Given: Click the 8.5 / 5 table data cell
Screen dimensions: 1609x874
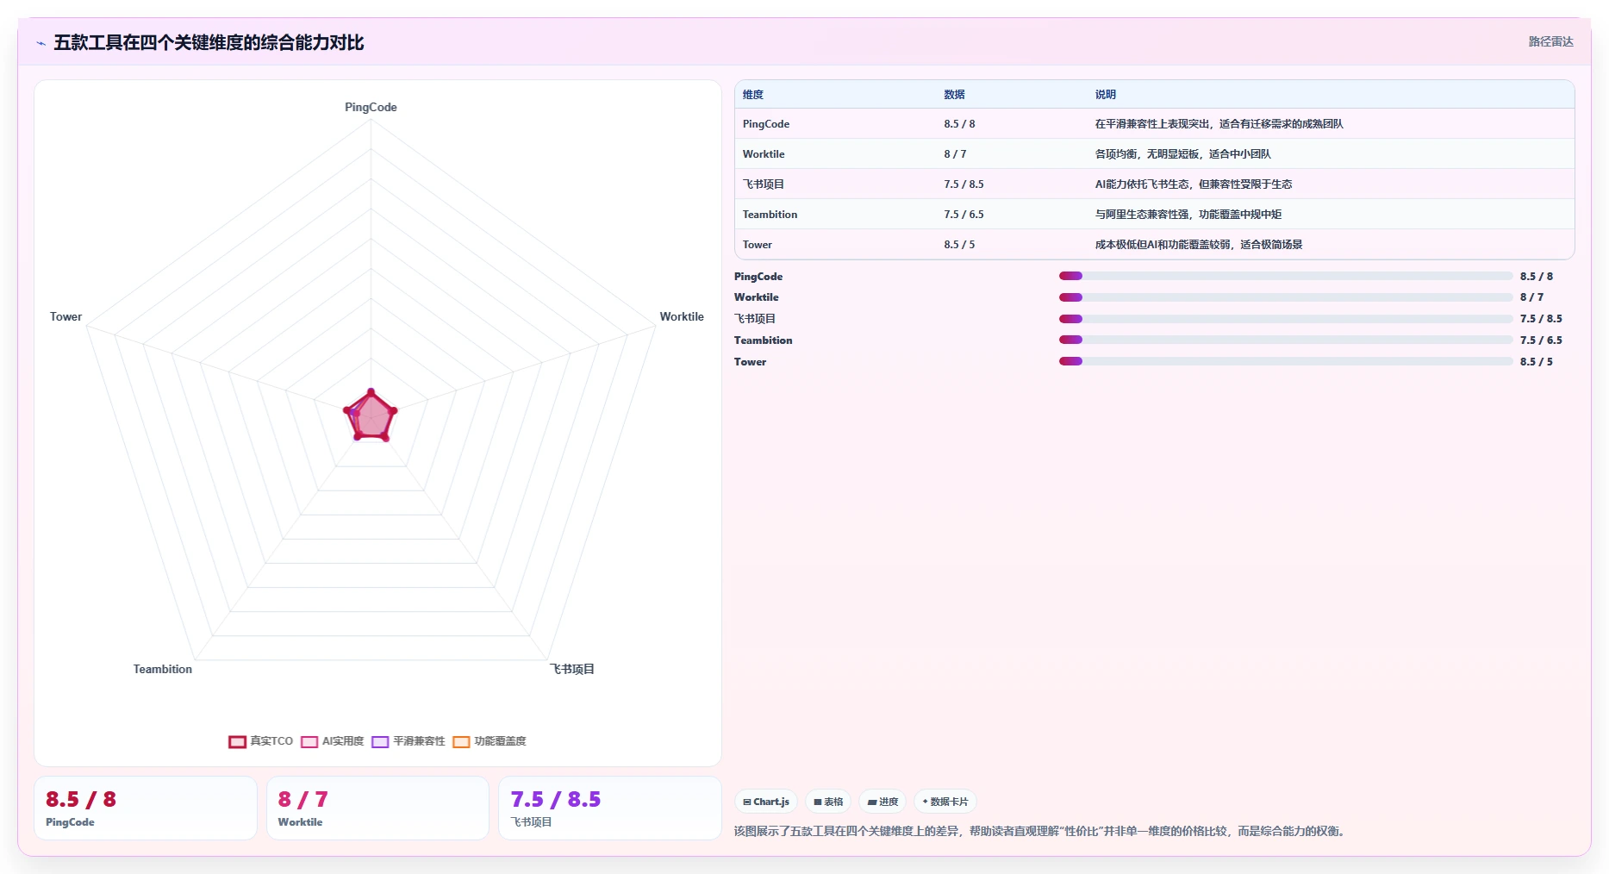Looking at the screenshot, I should pos(959,245).
